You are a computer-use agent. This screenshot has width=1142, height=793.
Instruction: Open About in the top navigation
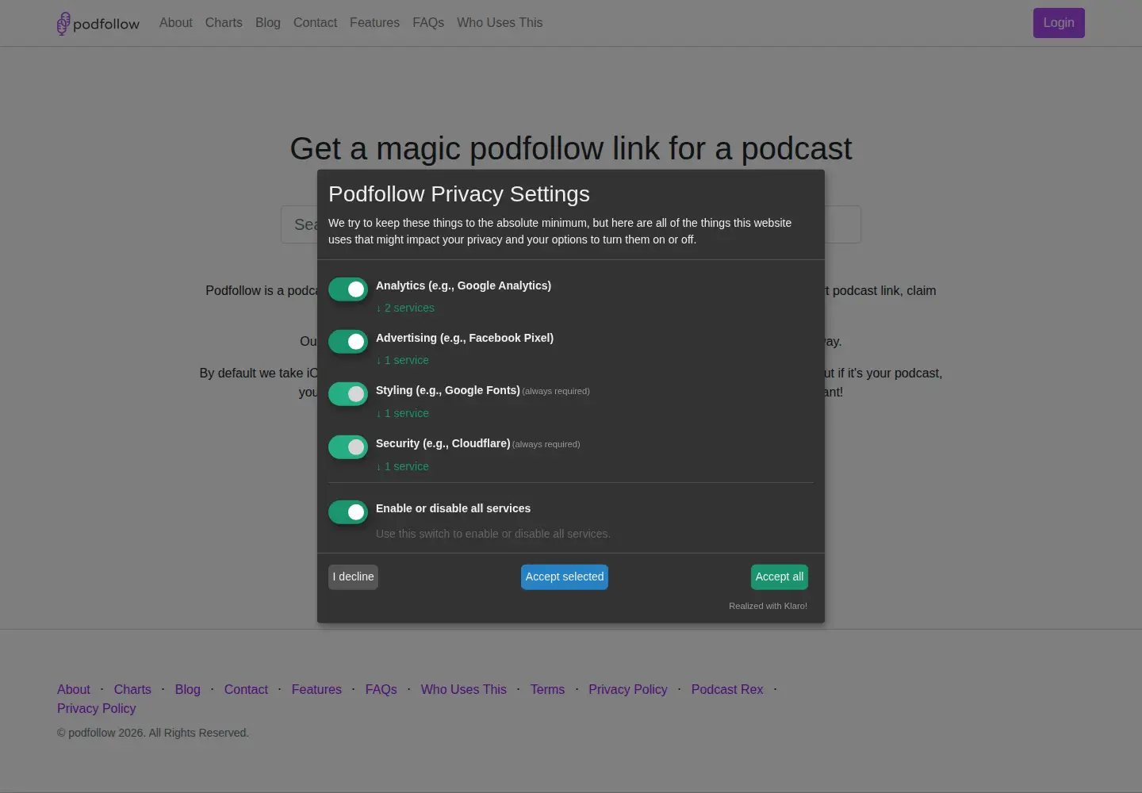[176, 23]
